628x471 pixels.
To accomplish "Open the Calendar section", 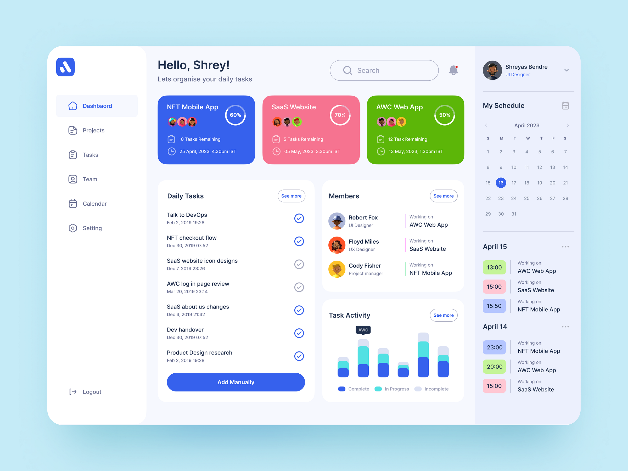I will pos(94,203).
